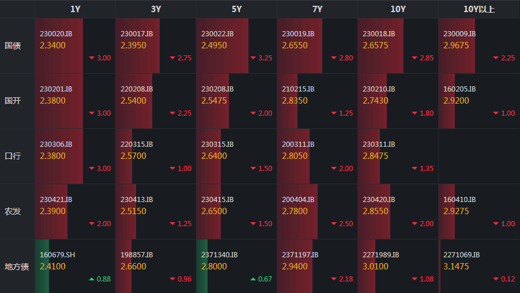Select the 5Y column header
This screenshot has height=293, width=520.
point(236,9)
